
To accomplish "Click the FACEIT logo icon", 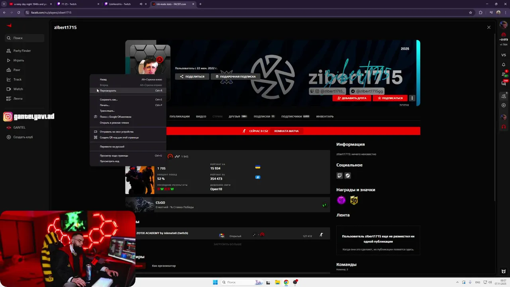I will 9,26.
